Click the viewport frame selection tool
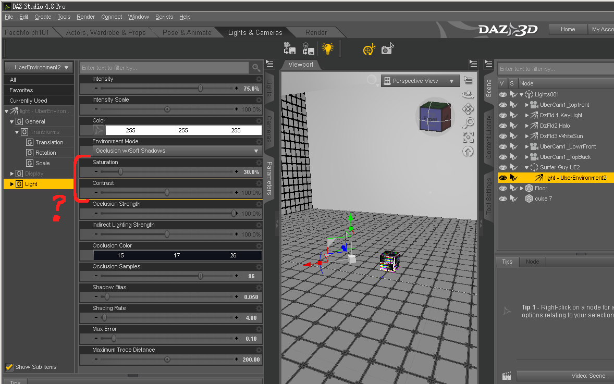This screenshot has height=384, width=614. pos(468,138)
